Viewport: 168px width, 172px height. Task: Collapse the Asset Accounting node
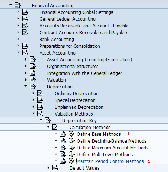(x=18, y=52)
